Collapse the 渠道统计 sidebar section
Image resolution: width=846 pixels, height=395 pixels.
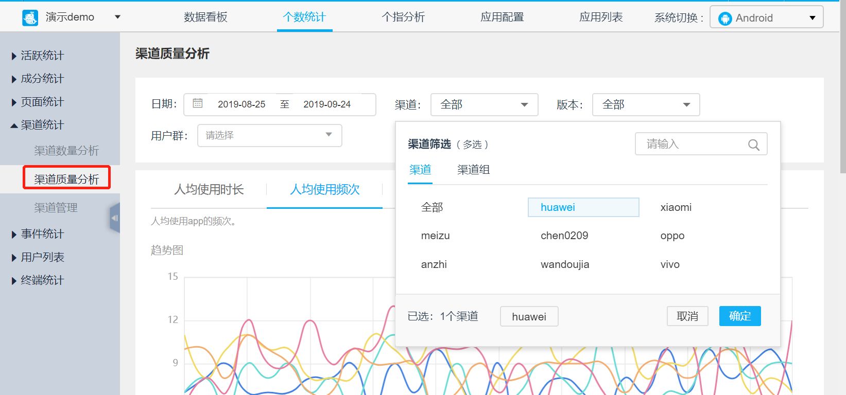(42, 125)
